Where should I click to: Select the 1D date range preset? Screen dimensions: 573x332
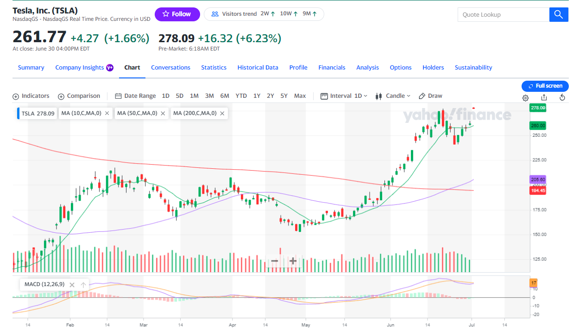pyautogui.click(x=165, y=96)
